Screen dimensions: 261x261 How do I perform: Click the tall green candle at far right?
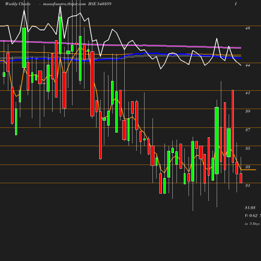[217, 140]
